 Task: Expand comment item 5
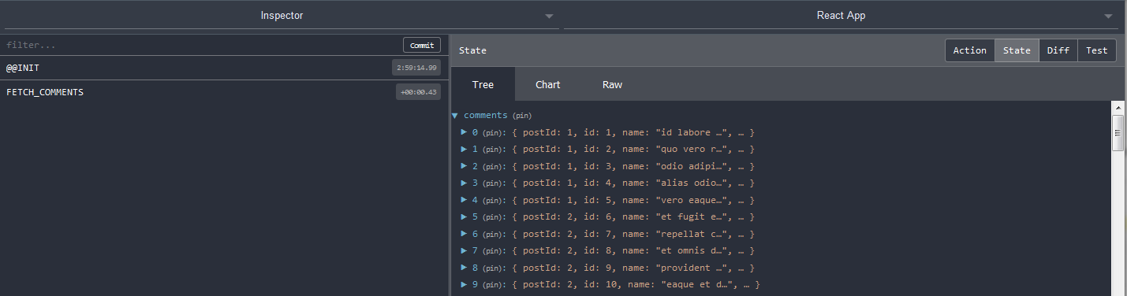click(465, 216)
